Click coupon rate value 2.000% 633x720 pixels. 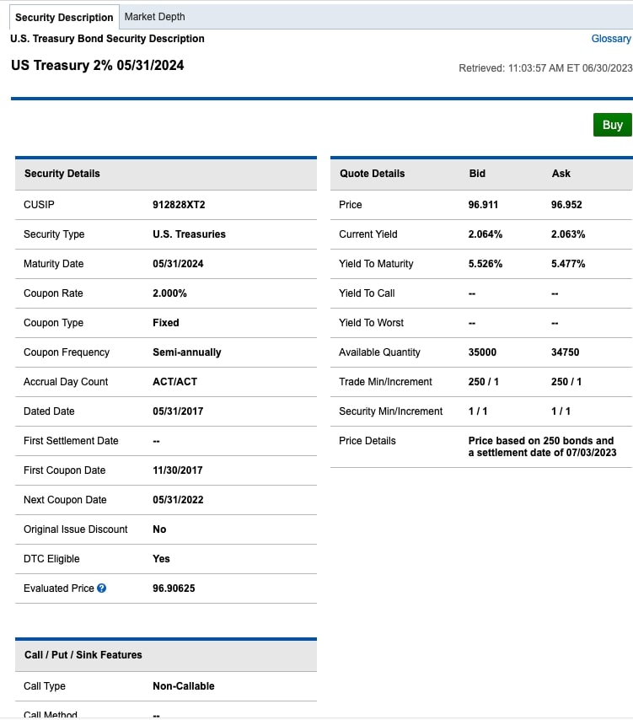[x=170, y=293]
